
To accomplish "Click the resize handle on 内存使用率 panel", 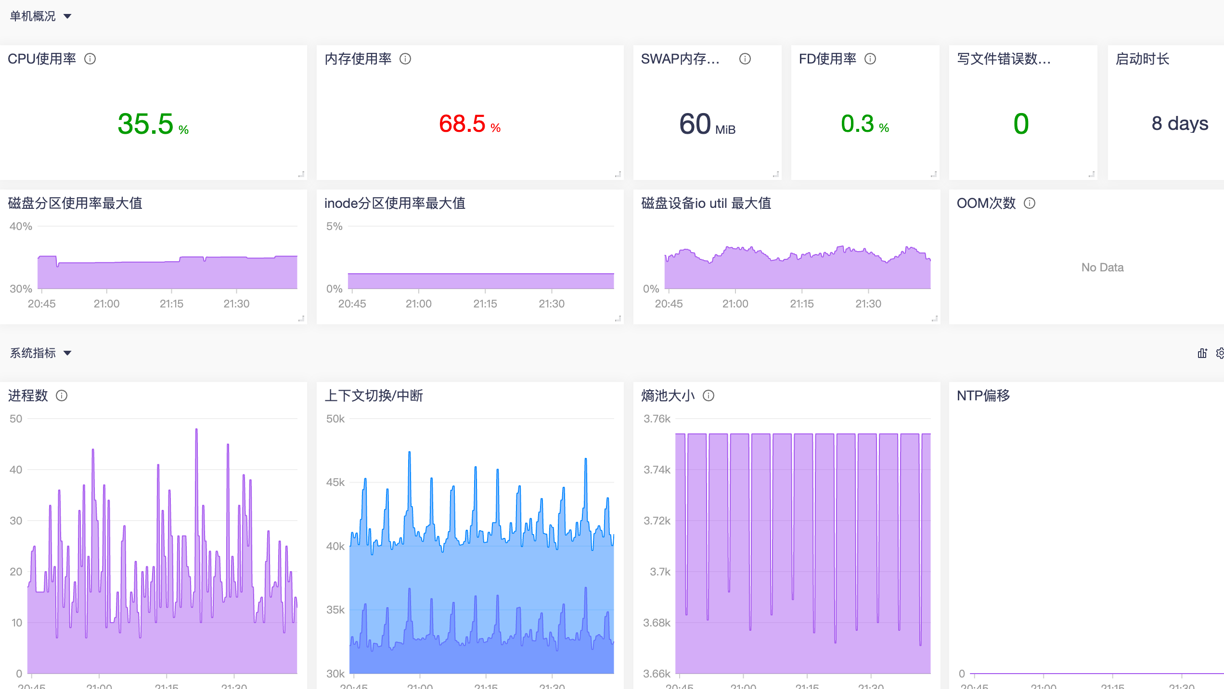I will pos(618,174).
